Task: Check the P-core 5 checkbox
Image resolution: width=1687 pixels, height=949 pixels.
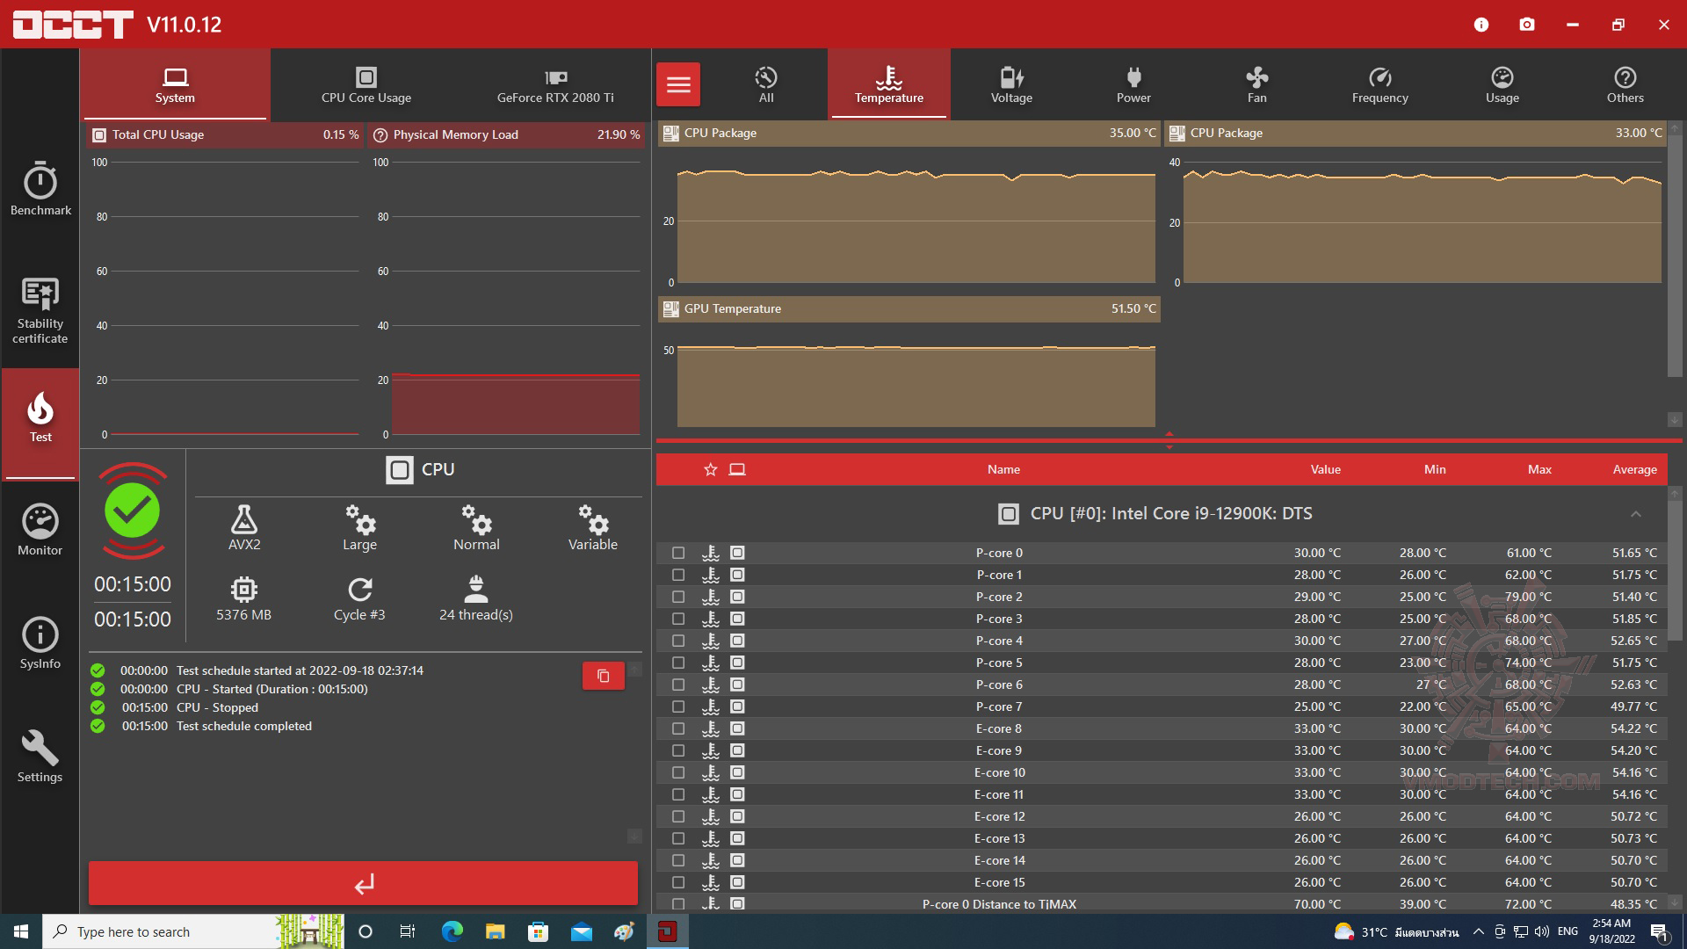Action: click(x=678, y=663)
